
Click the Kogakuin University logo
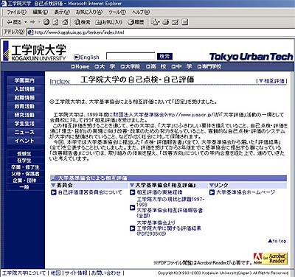click(35, 51)
